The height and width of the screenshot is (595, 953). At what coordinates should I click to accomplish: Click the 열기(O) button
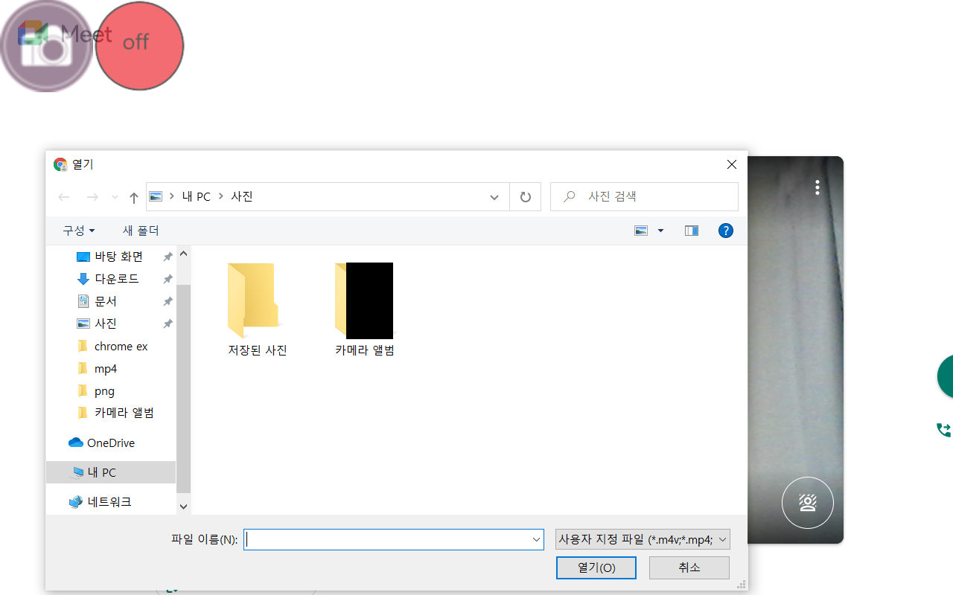click(x=596, y=567)
